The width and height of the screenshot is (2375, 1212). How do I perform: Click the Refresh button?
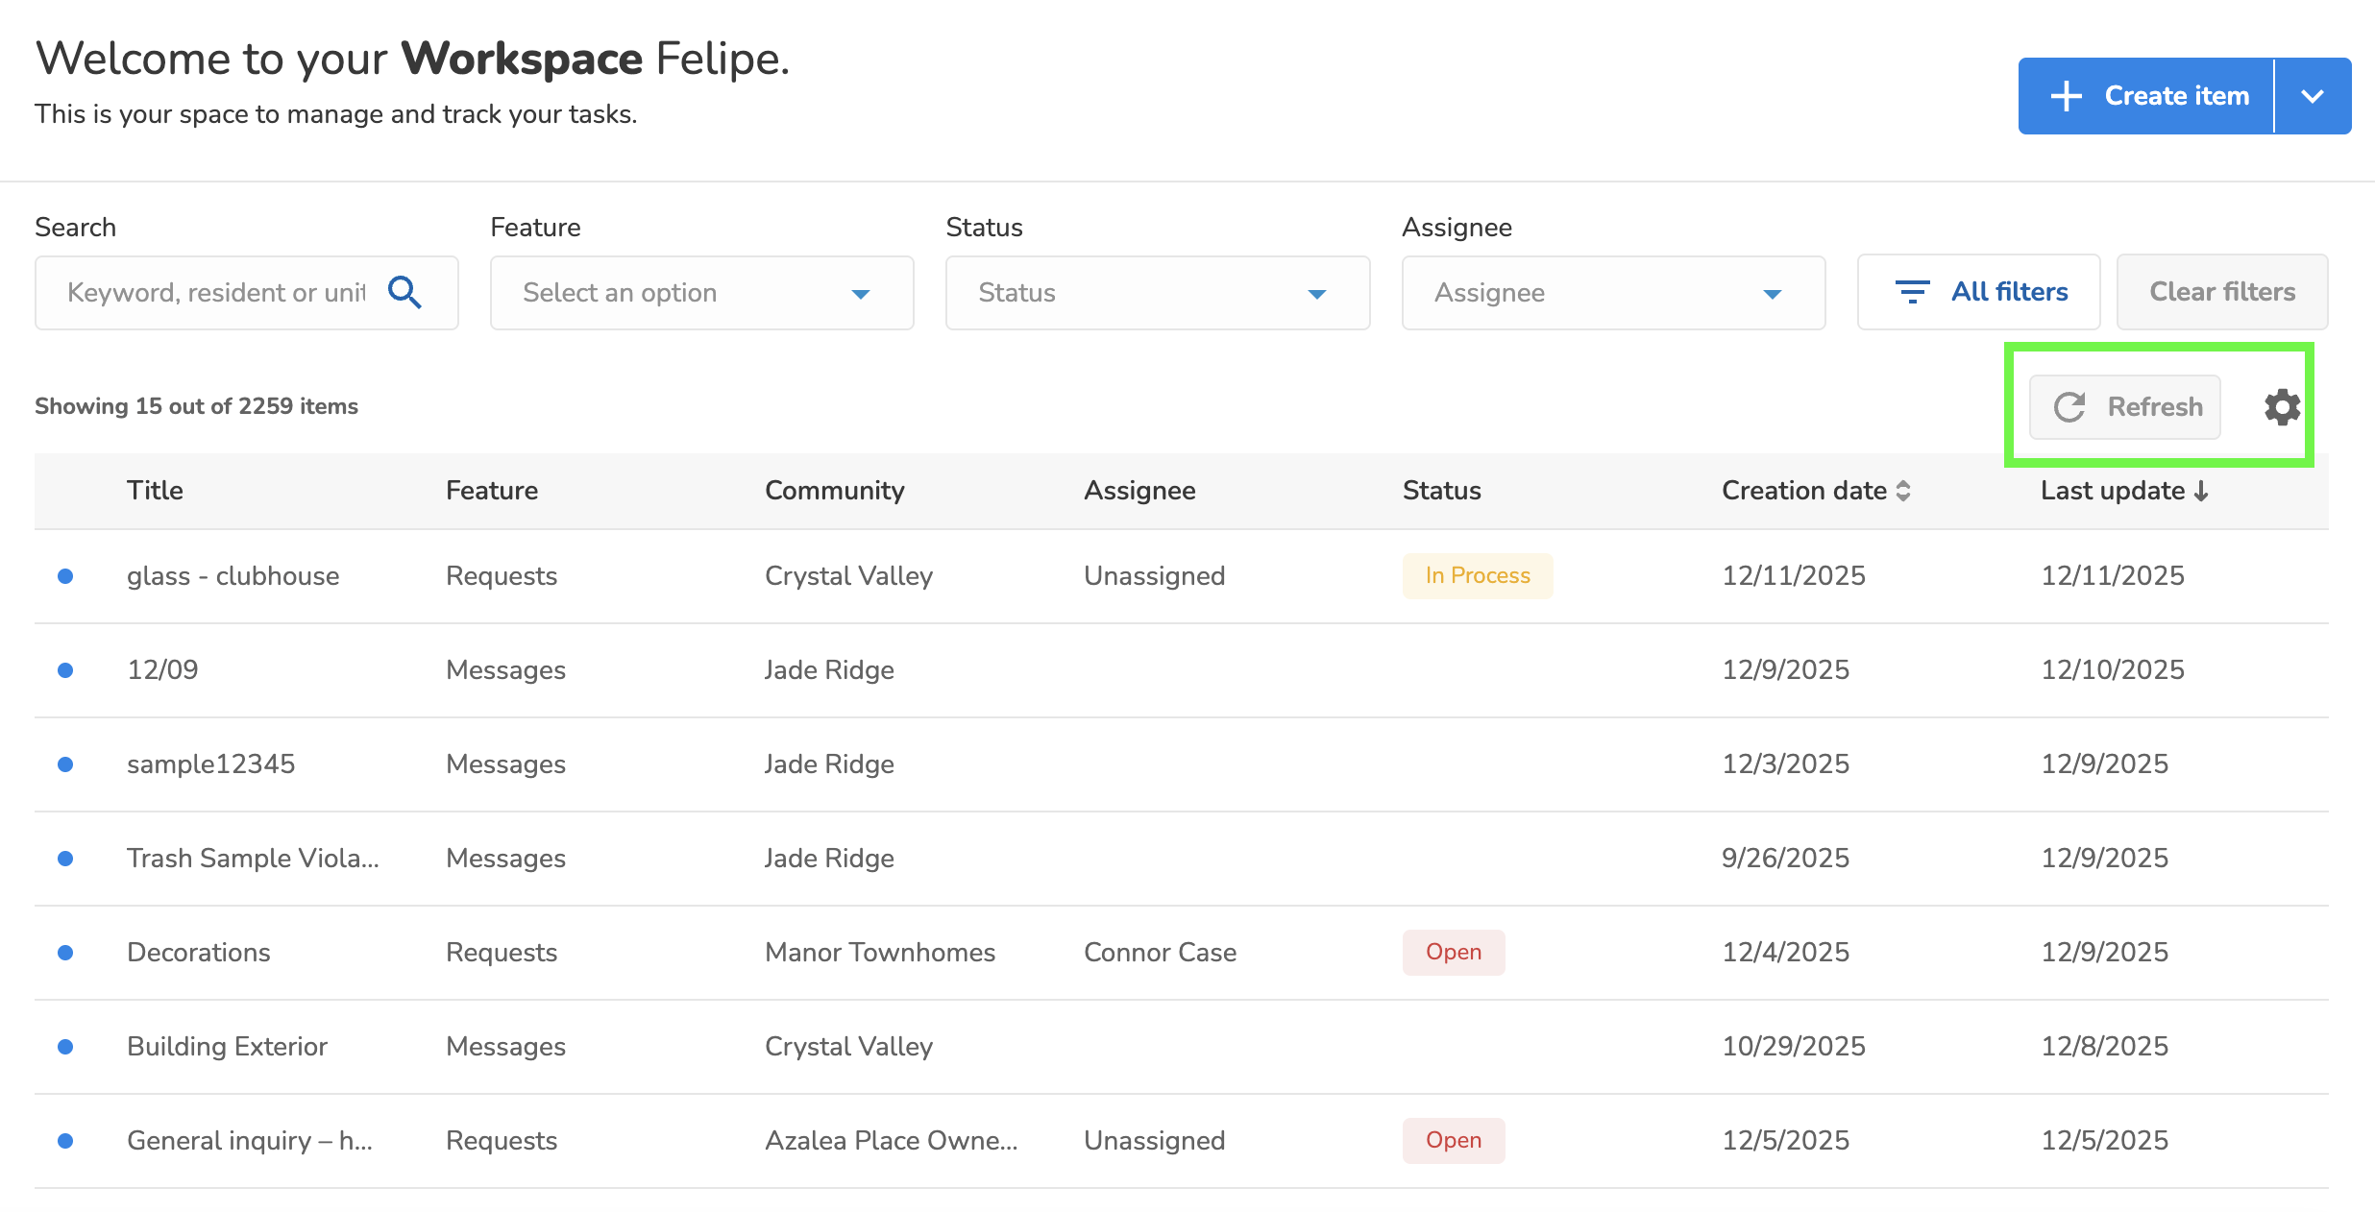(2125, 407)
